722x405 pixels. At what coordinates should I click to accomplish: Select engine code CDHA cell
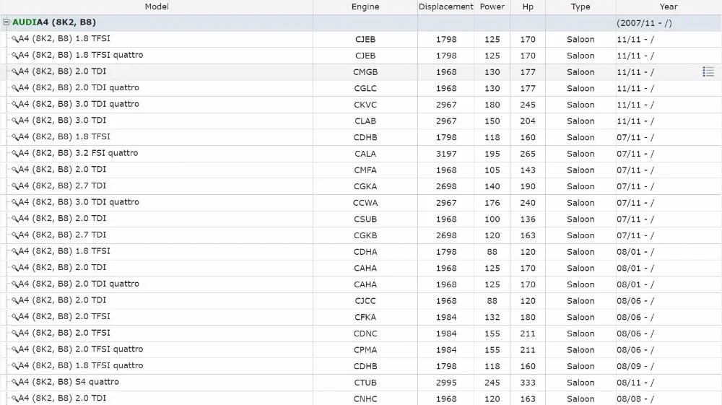(365, 252)
